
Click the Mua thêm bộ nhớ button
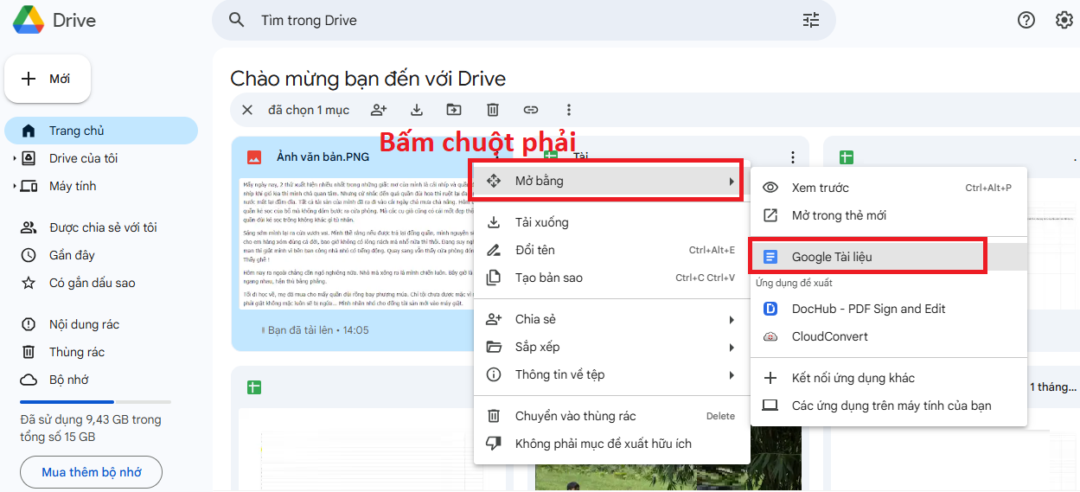click(x=91, y=472)
